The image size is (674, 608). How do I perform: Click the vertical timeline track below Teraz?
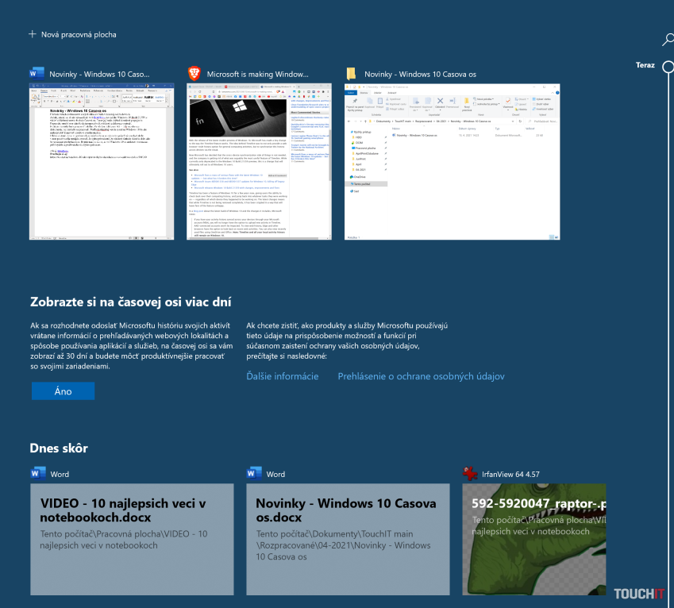pos(668,317)
